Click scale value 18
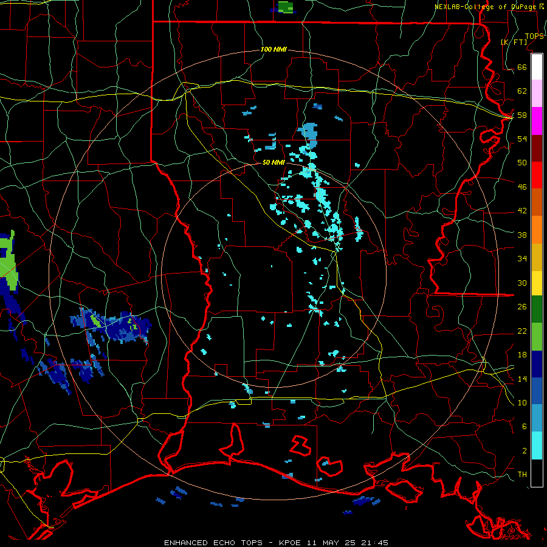 [x=522, y=355]
